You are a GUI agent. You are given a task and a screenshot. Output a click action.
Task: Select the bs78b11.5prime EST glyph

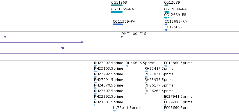pyautogui.click(x=115, y=111)
